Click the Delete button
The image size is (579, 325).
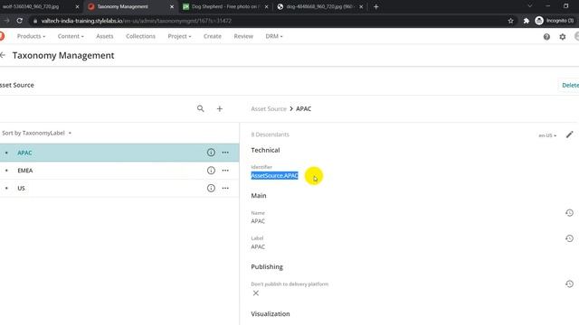[x=570, y=85]
